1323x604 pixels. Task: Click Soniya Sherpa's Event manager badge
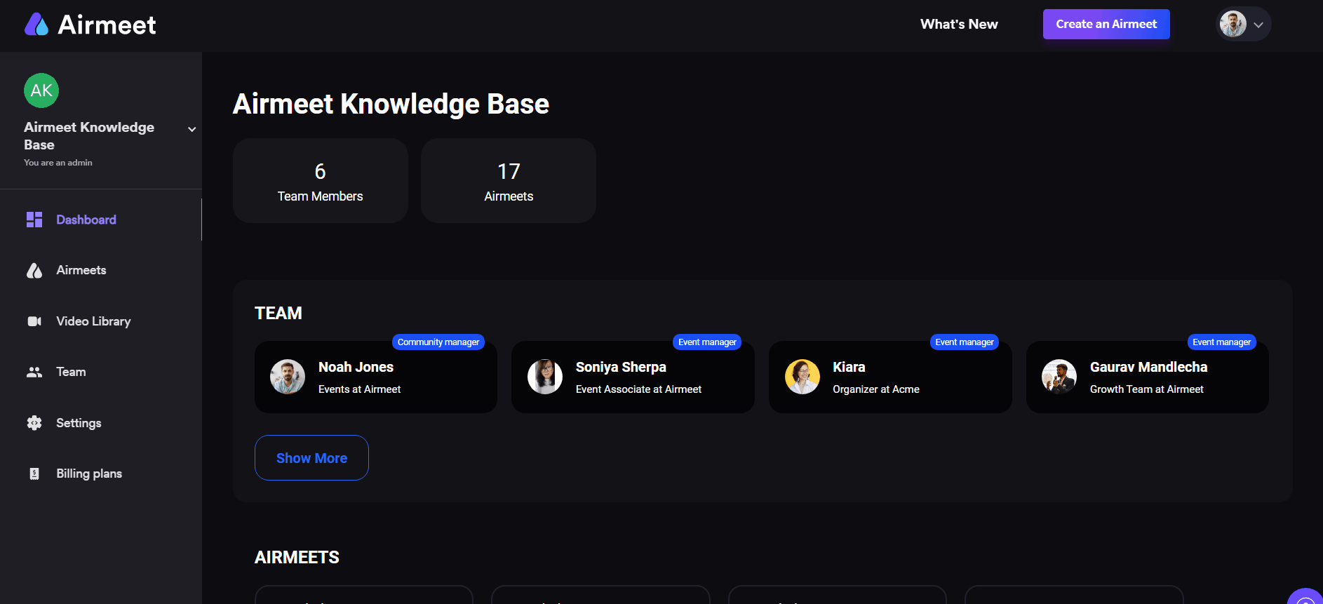click(707, 342)
